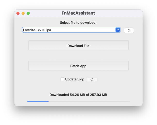This screenshot has width=157, height=125.
Task: Open the Update Skip info icon
Action: point(92,79)
